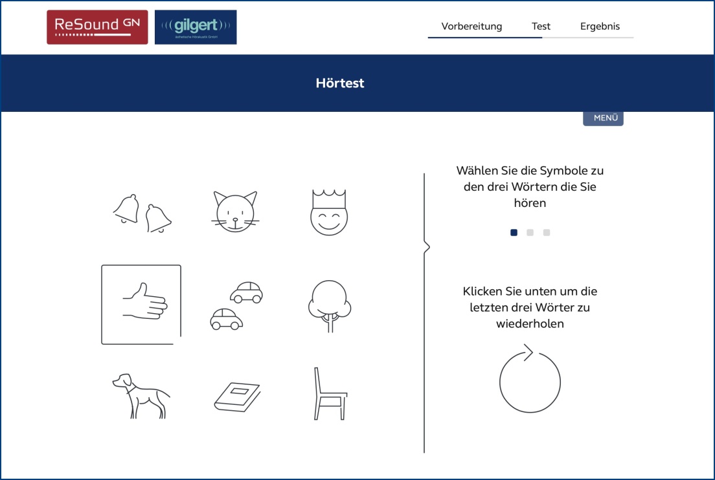Click the third word indicator dot

coord(547,233)
